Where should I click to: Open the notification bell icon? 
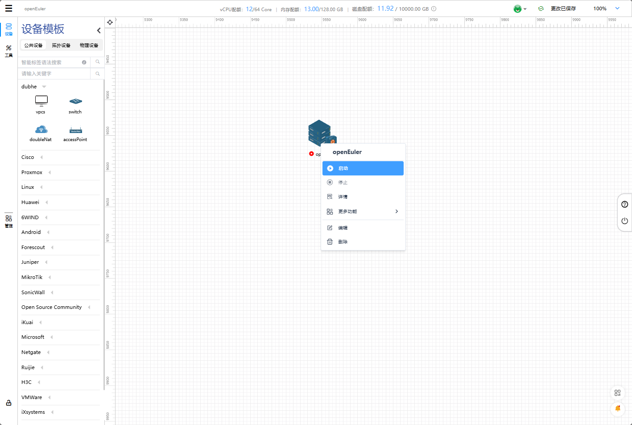617,408
